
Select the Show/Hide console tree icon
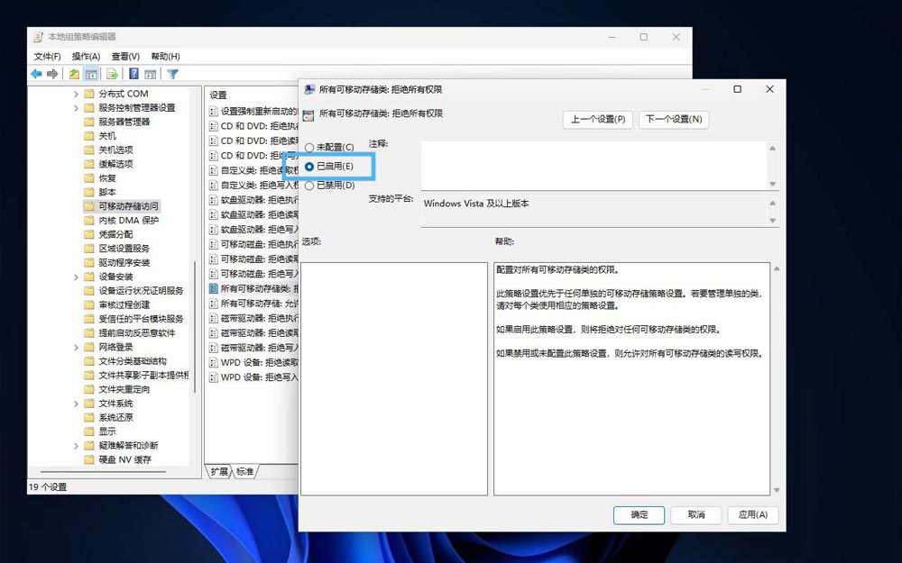coord(90,73)
